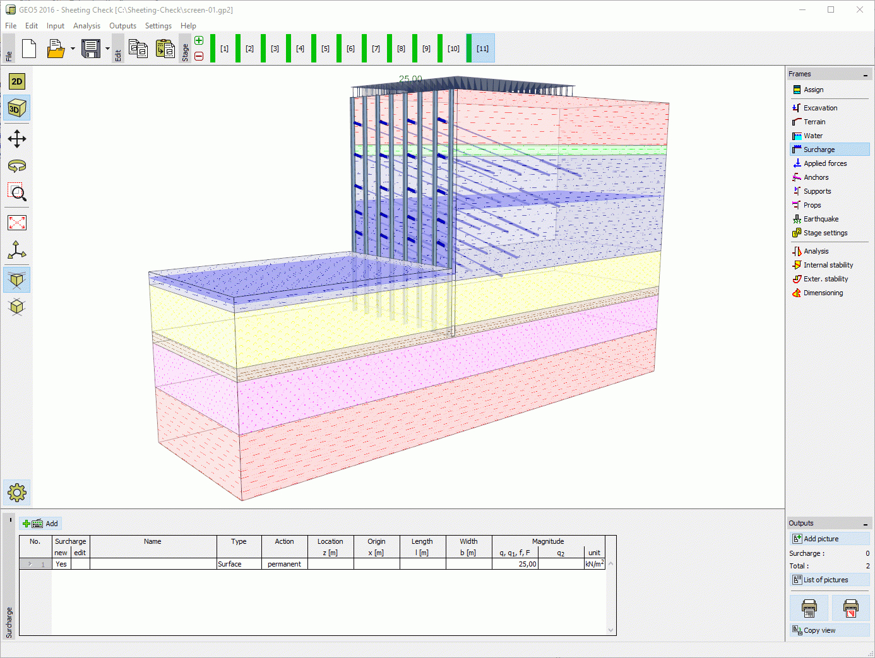This screenshot has height=658, width=875.
Task: Click Add to insert a new surcharge
Action: click(x=40, y=523)
